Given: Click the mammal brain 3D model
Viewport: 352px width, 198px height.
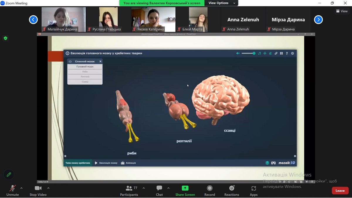Looking at the screenshot, I should pos(221,99).
